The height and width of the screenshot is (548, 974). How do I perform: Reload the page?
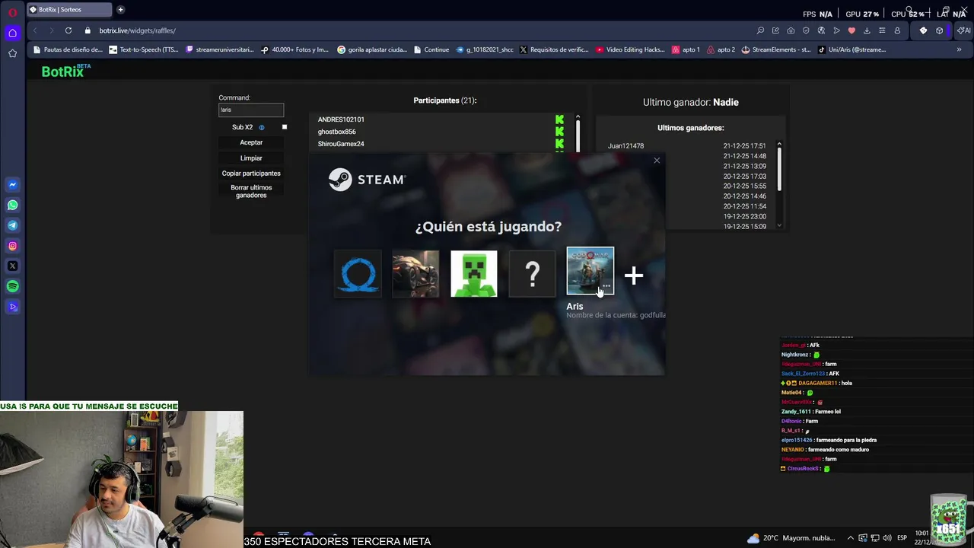[x=68, y=30]
